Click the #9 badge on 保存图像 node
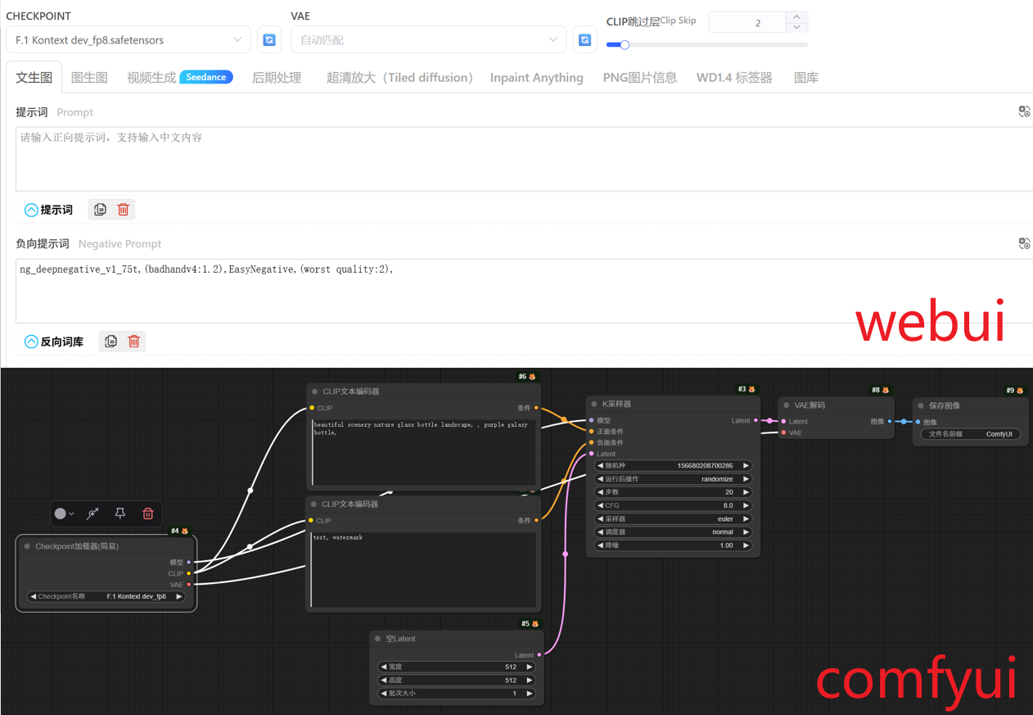This screenshot has height=715, width=1033. pos(1014,391)
